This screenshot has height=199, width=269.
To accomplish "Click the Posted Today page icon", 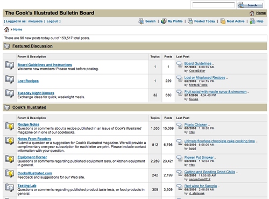I will [190, 21].
